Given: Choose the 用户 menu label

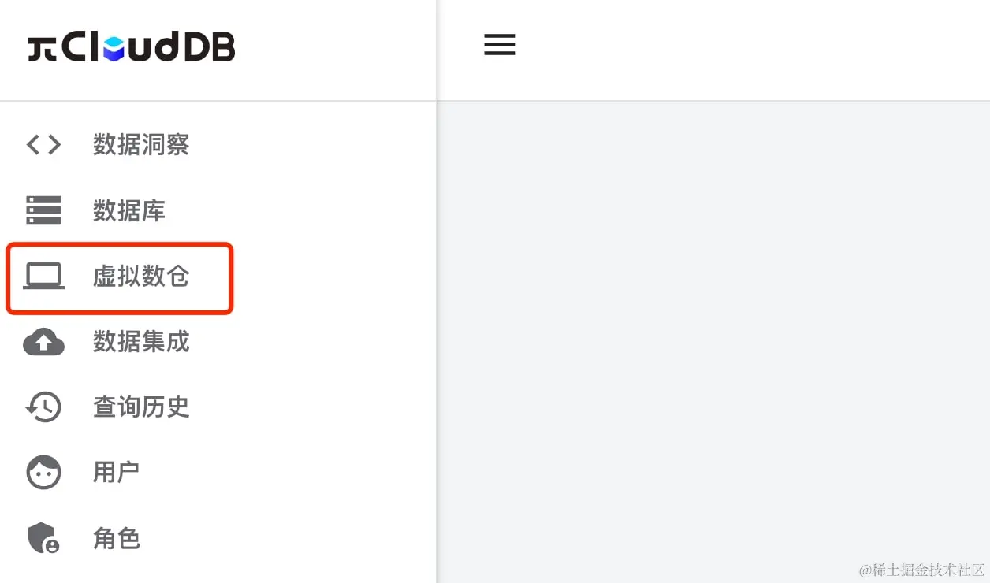Looking at the screenshot, I should (117, 473).
